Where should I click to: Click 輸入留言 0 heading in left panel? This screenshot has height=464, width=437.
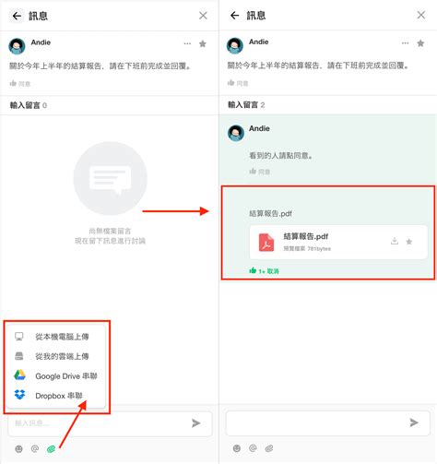click(29, 105)
